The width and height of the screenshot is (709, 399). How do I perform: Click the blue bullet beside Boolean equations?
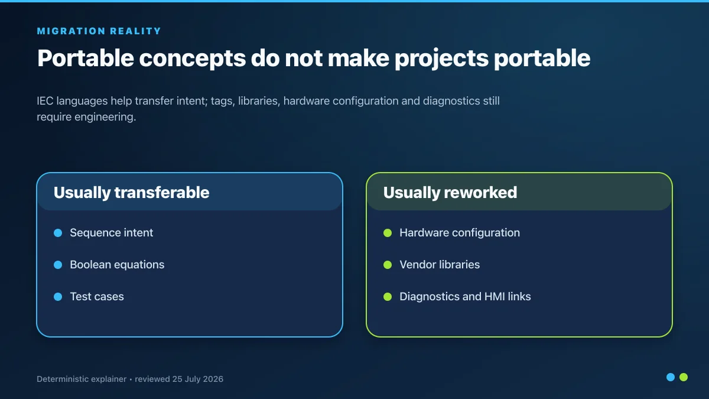pyautogui.click(x=58, y=265)
